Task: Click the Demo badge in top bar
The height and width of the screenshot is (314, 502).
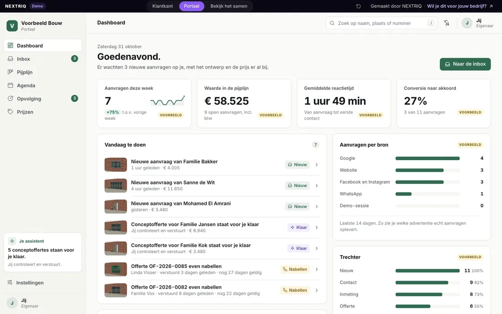Action: pos(37,6)
